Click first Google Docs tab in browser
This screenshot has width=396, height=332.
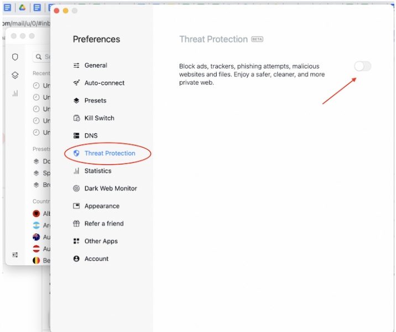[x=8, y=8]
